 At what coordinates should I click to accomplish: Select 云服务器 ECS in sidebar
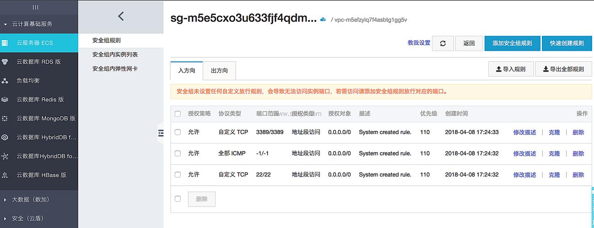pyautogui.click(x=39, y=43)
